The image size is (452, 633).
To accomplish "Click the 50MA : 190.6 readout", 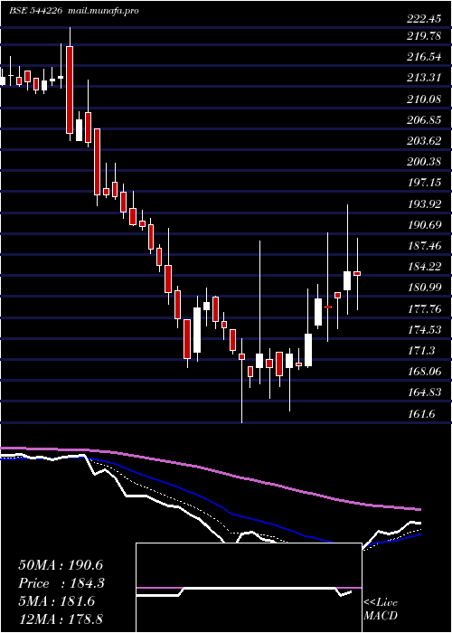I will (61, 565).
